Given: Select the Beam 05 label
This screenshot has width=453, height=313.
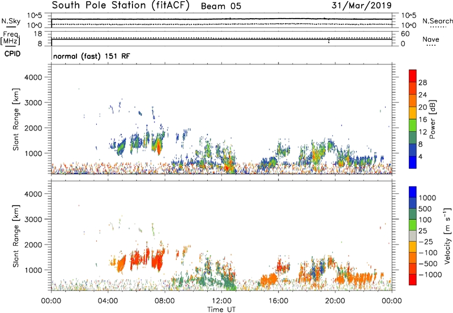Looking at the screenshot, I should pyautogui.click(x=221, y=6).
